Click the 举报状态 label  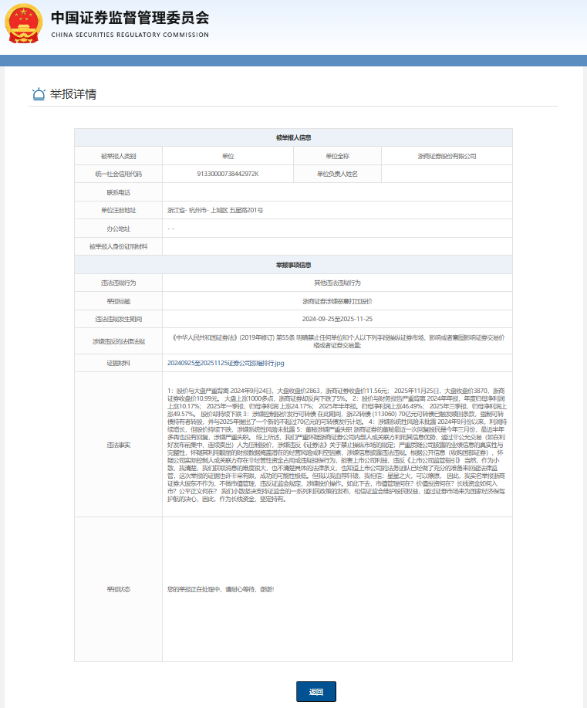pos(118,589)
